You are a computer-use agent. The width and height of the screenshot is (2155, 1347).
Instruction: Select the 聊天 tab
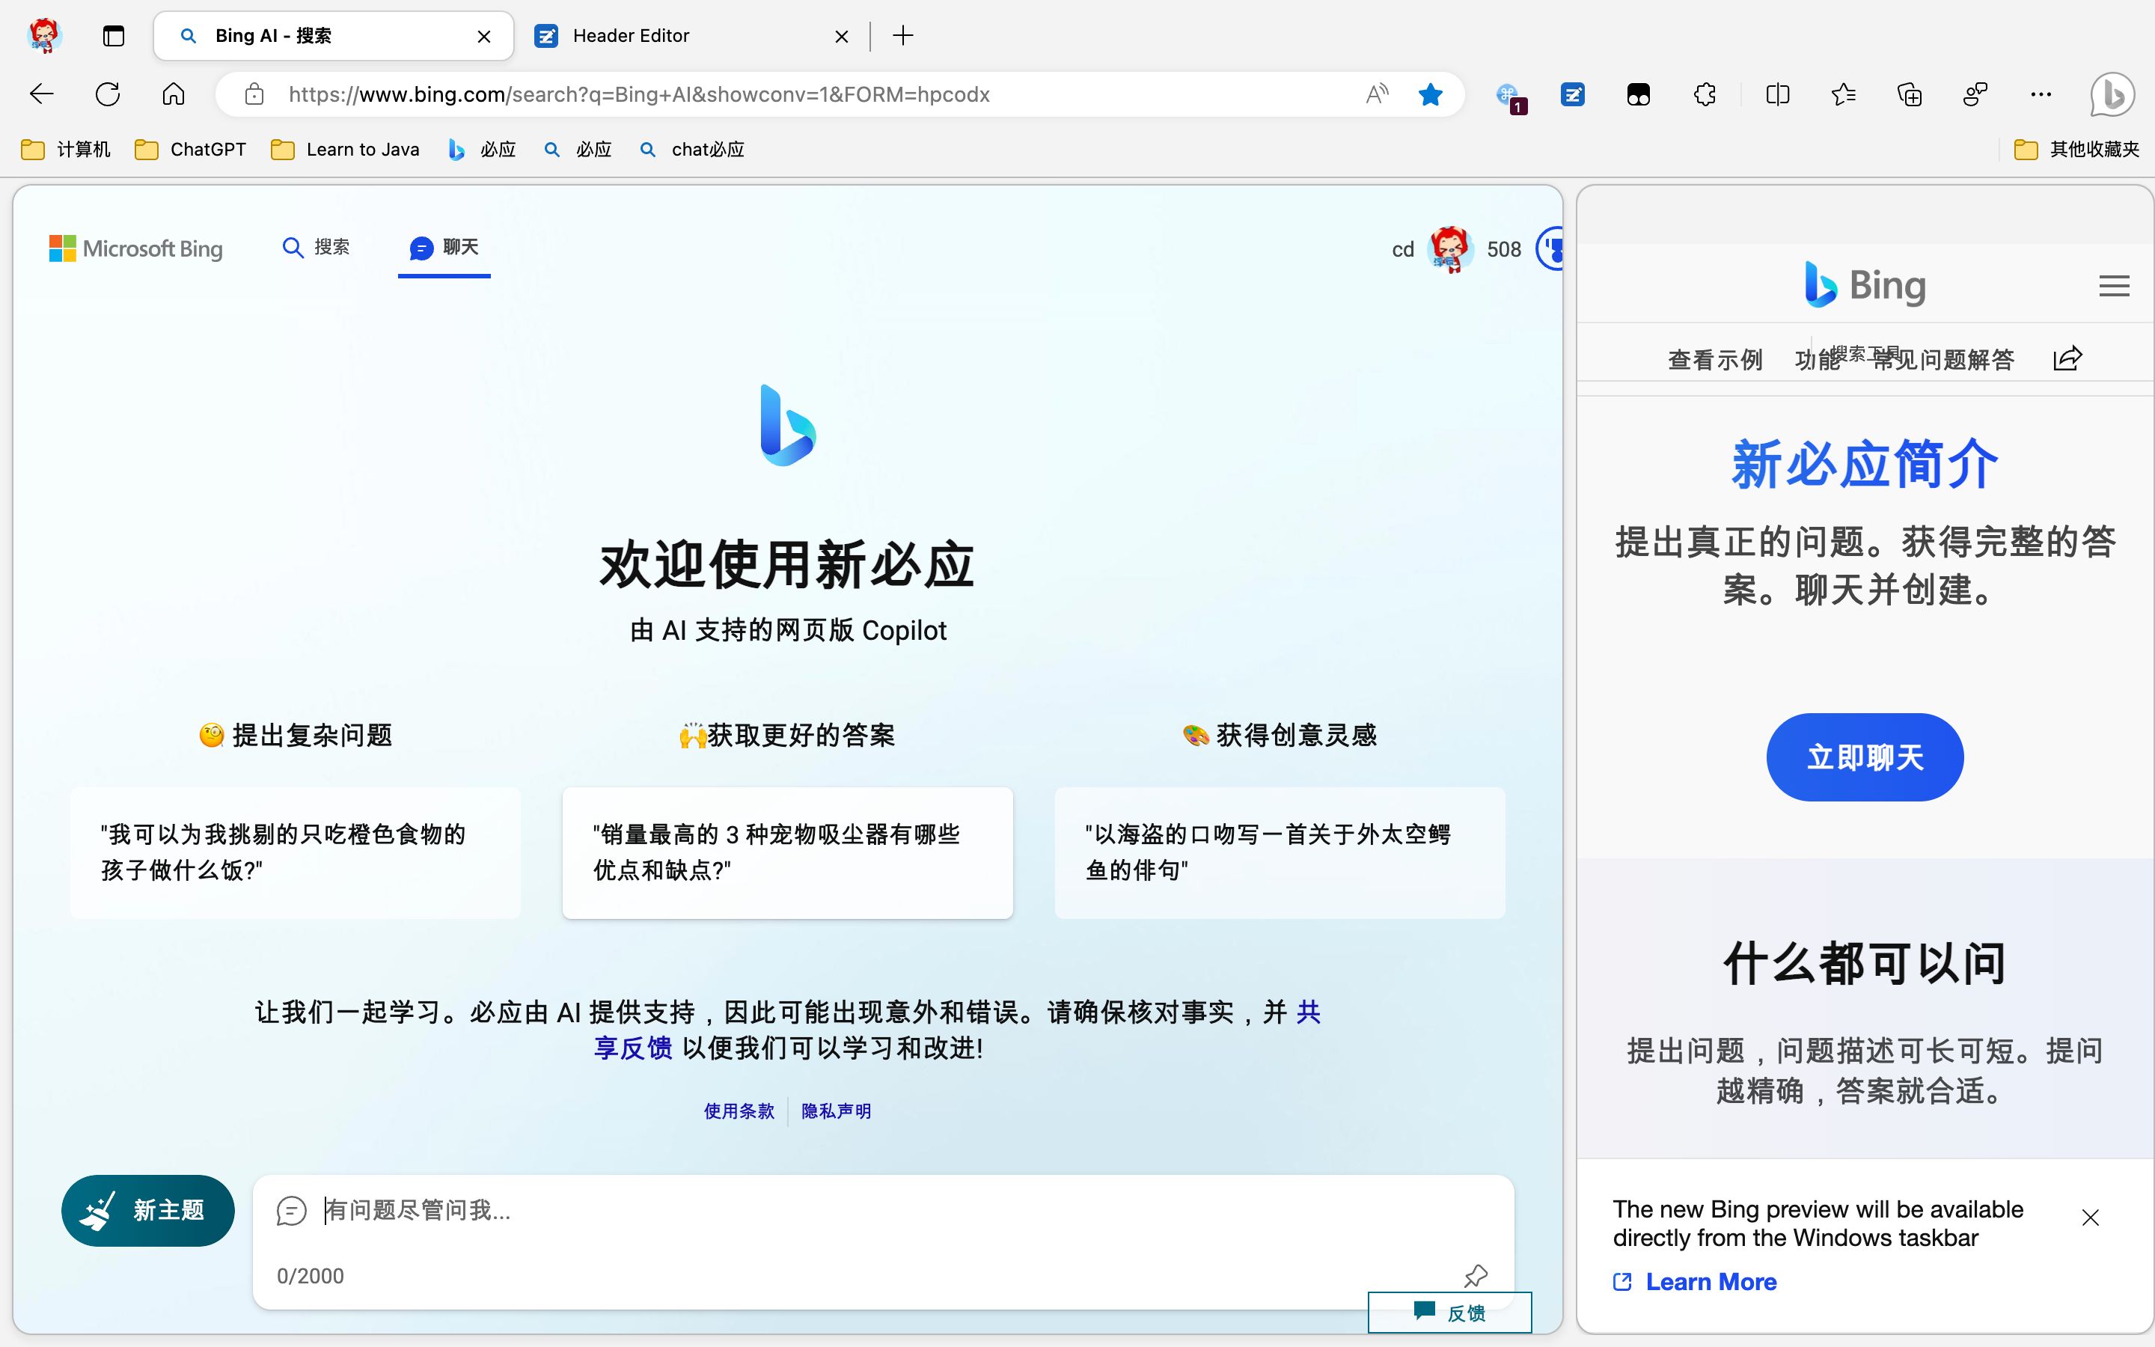point(444,247)
